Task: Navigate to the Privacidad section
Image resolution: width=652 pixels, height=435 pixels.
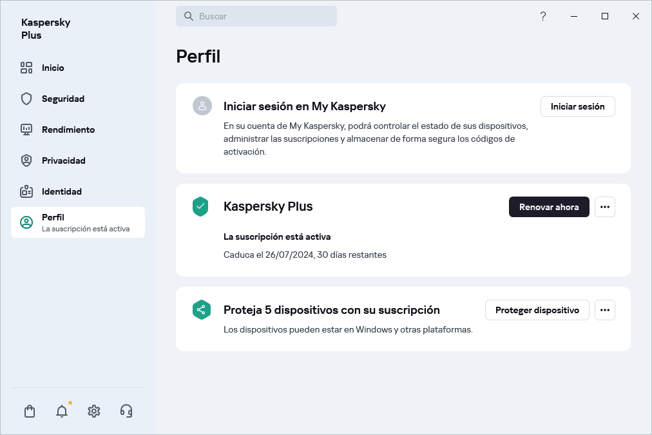Action: tap(63, 160)
